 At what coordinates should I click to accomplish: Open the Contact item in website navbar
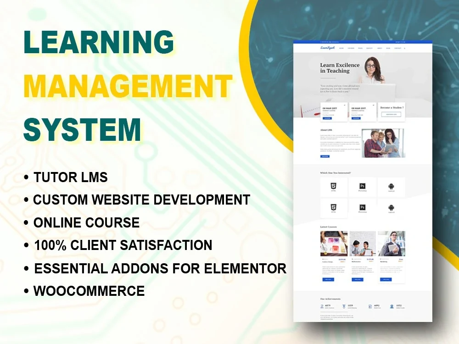[x=397, y=48]
